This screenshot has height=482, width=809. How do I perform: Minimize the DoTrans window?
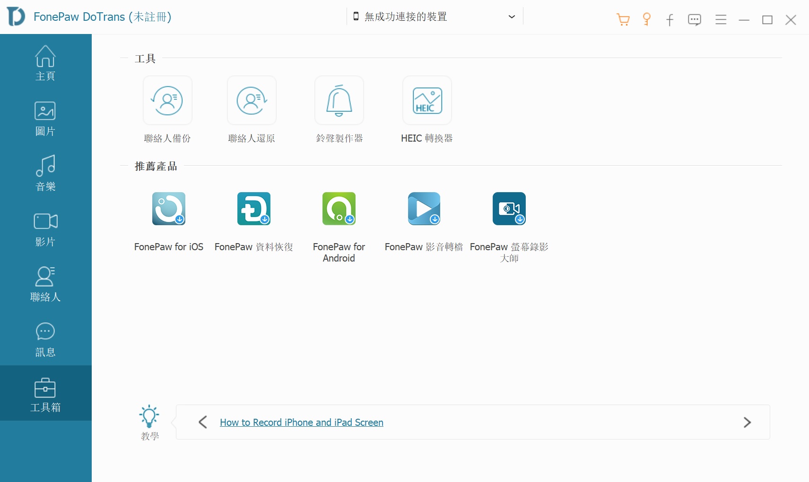[744, 20]
